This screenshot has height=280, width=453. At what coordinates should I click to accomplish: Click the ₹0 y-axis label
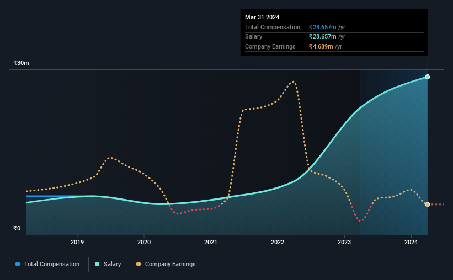point(17,228)
